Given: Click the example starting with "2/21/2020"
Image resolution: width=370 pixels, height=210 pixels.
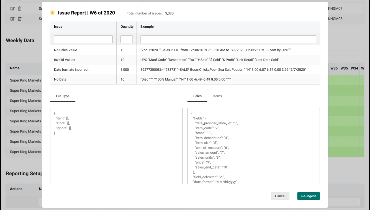Looking at the screenshot, I should click(216, 50).
